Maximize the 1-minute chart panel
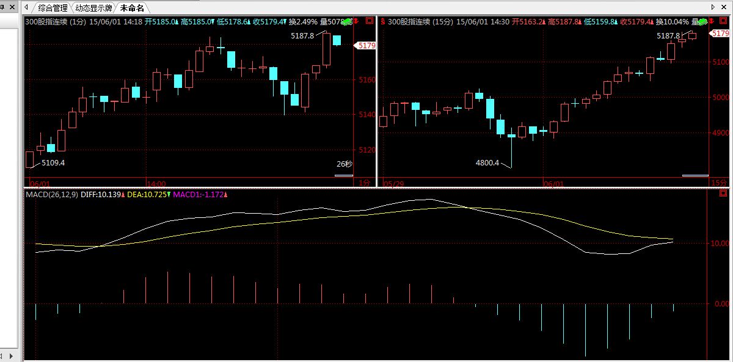The height and width of the screenshot is (362, 733). coord(369,21)
